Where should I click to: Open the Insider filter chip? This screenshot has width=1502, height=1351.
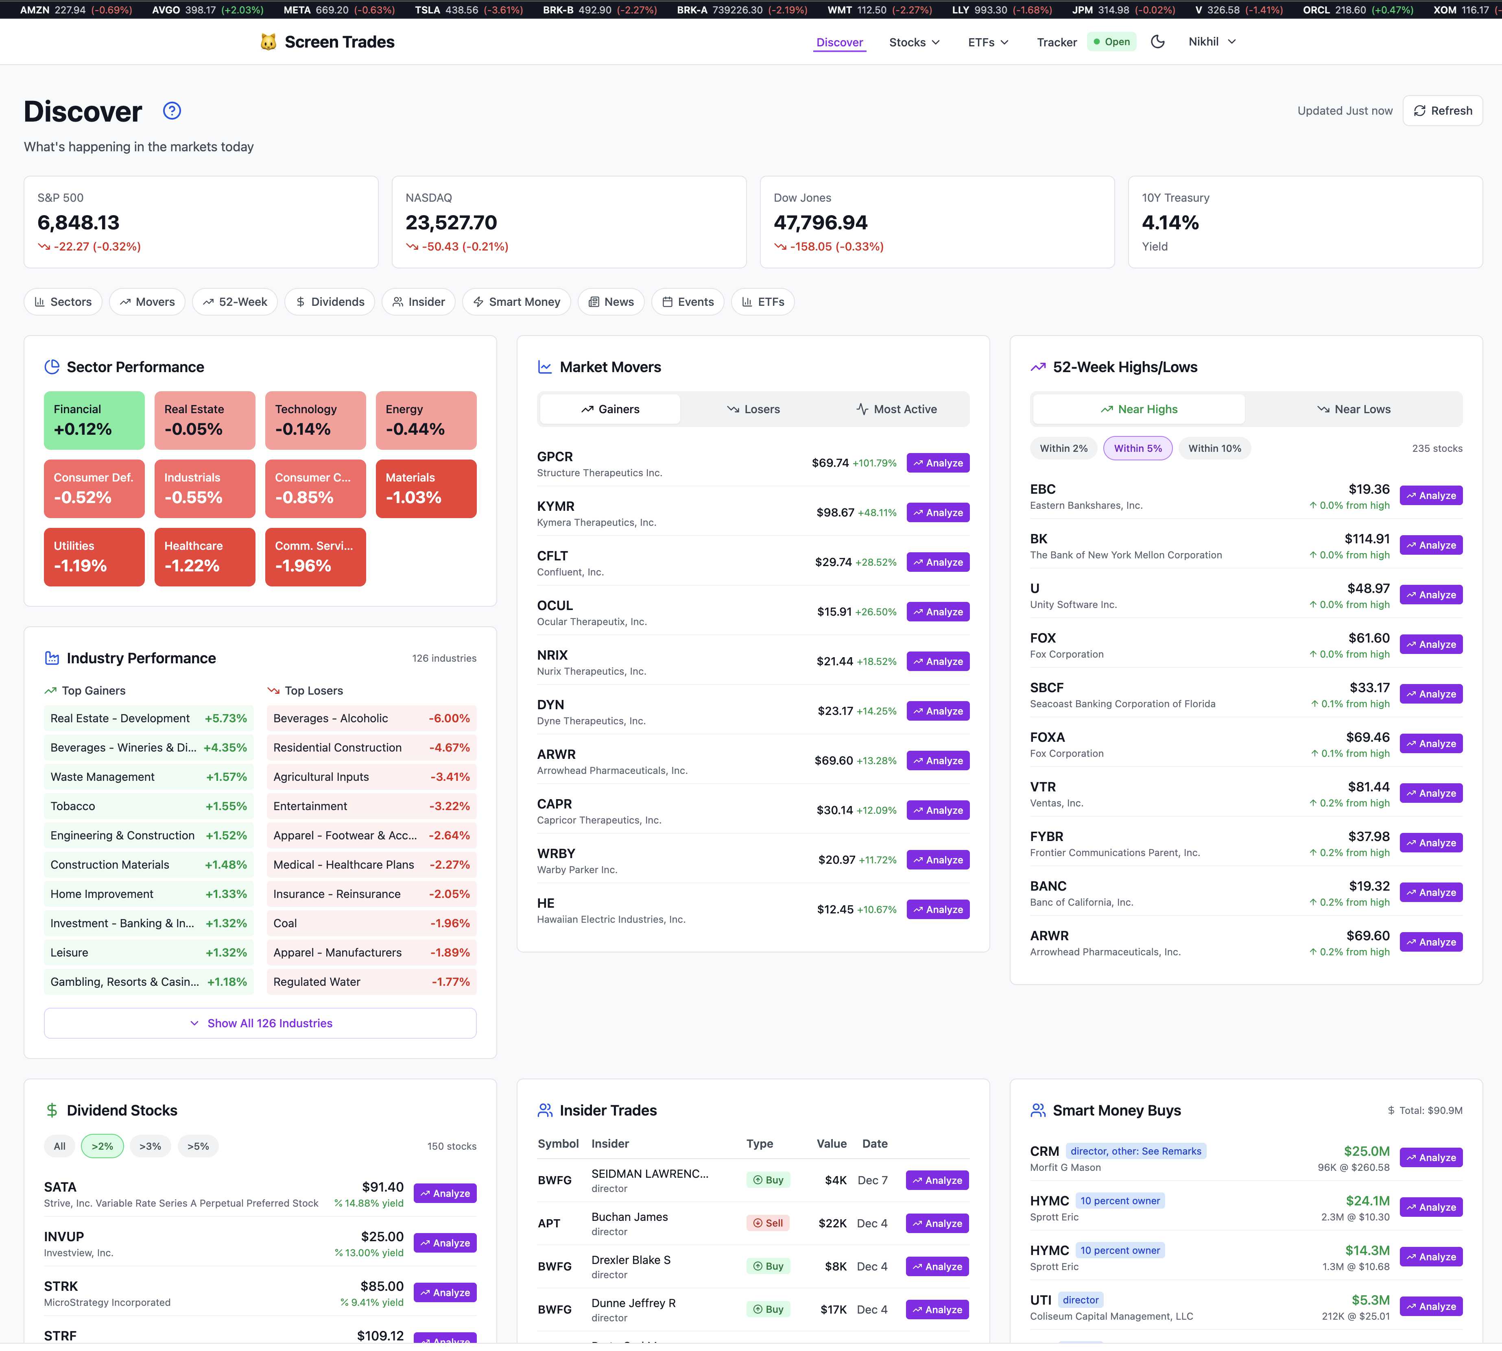[419, 301]
